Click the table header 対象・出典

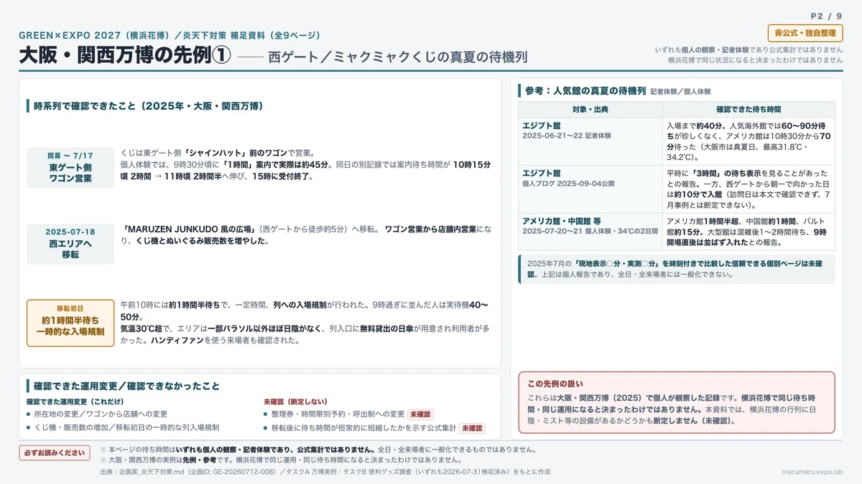point(590,109)
